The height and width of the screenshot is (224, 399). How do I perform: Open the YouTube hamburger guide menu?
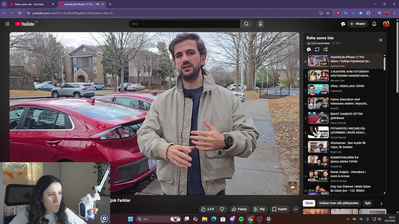pyautogui.click(x=7, y=24)
